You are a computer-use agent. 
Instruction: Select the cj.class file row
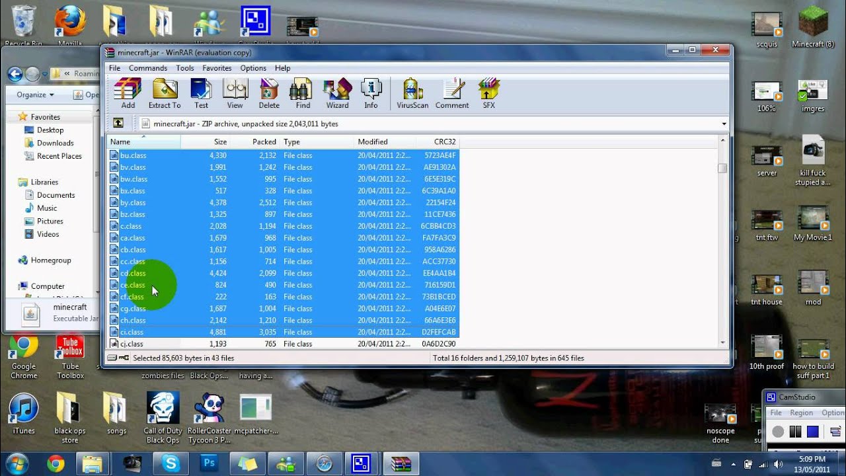click(283, 344)
